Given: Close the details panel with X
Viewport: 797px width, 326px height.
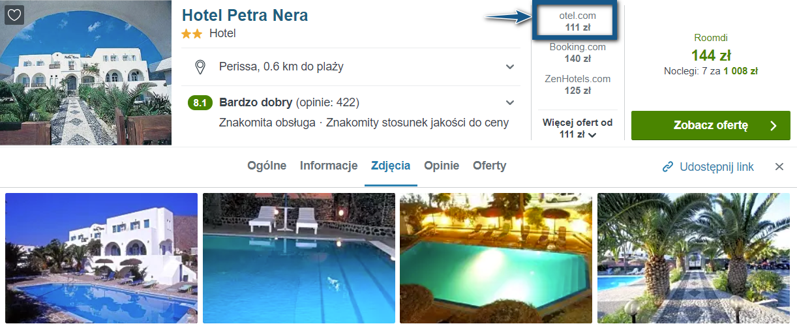Looking at the screenshot, I should click(779, 167).
